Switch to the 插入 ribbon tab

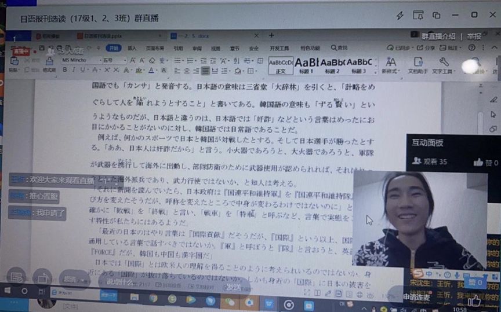pyautogui.click(x=132, y=48)
